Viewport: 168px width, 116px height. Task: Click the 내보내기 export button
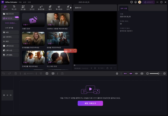click(x=150, y=2)
